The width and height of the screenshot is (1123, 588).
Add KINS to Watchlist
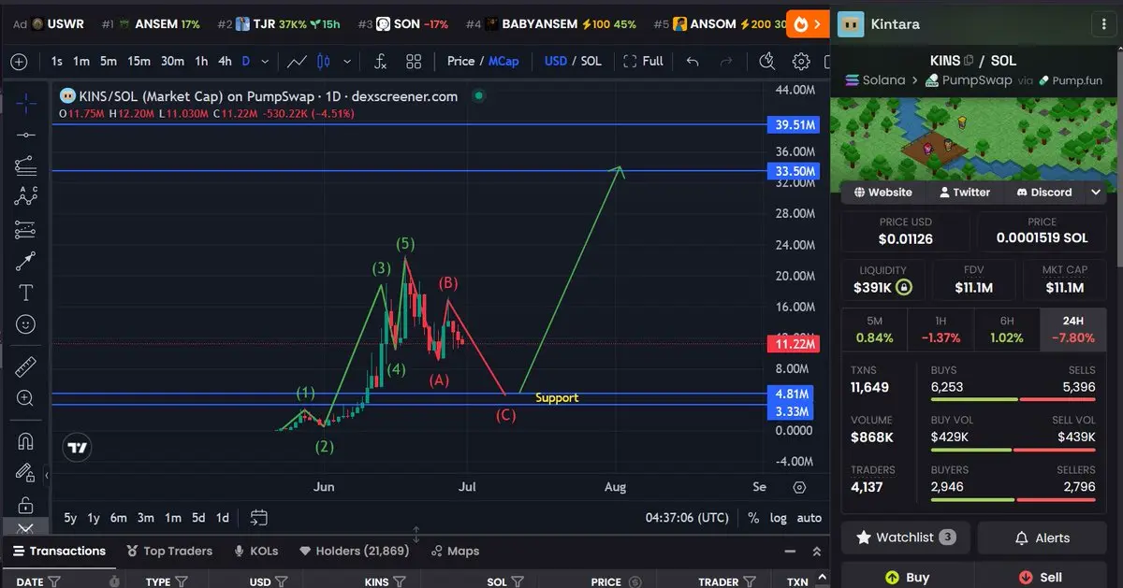click(x=905, y=538)
